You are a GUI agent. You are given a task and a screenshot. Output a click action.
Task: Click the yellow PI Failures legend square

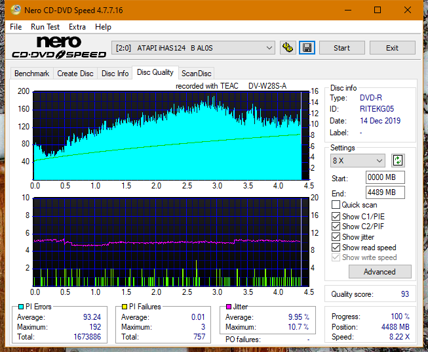click(x=125, y=307)
